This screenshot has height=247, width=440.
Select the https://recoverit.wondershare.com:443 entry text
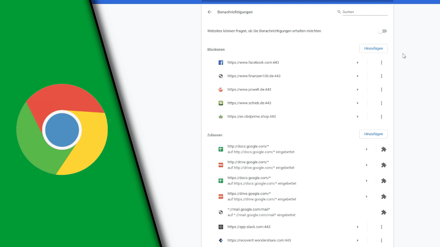(259, 240)
